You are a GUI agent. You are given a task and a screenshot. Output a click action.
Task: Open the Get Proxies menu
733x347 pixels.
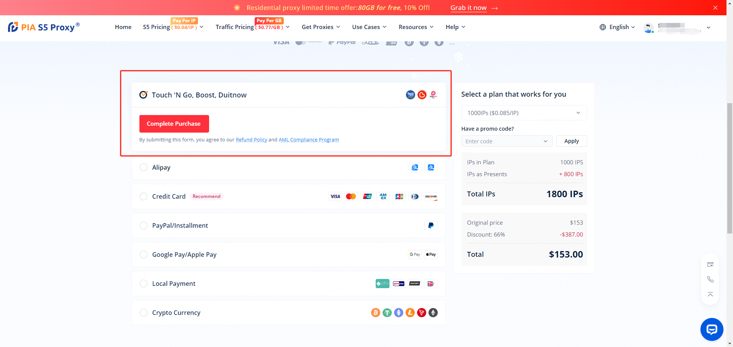click(321, 27)
